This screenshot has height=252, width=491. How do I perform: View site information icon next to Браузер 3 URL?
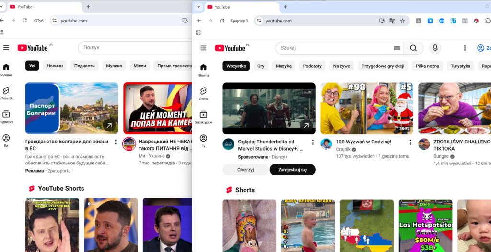(258, 21)
